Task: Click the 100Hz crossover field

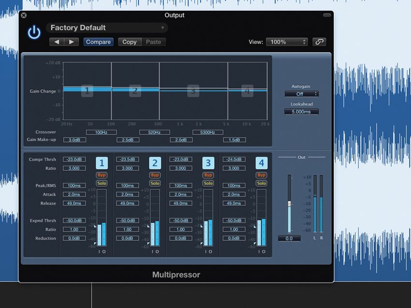Action: 102,132
